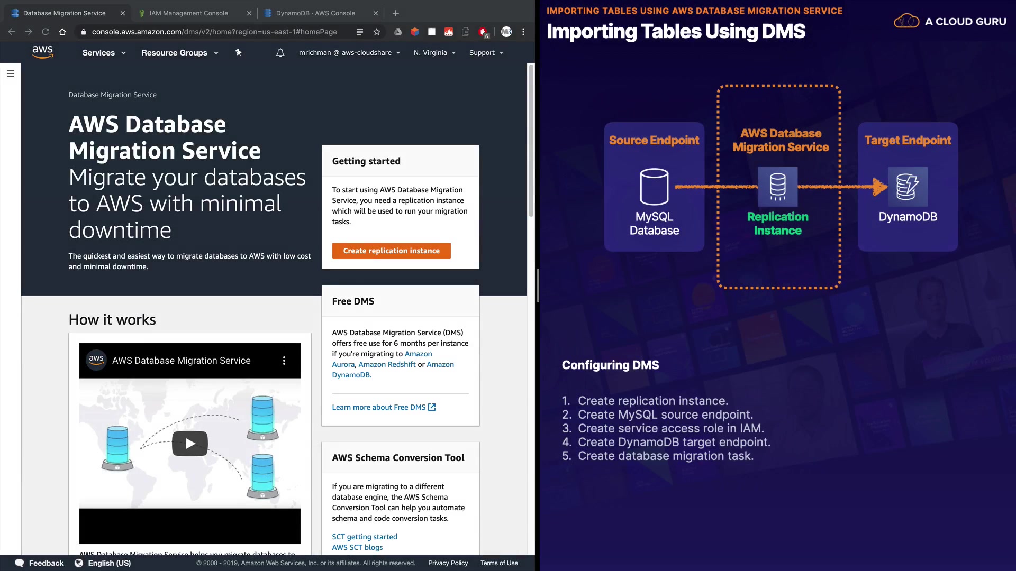Click Create replication instance button
Screen dimensions: 1016x571
pos(391,251)
